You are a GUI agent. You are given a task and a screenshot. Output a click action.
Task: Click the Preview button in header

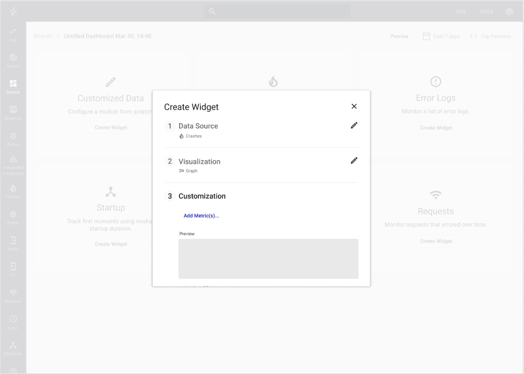[x=399, y=36]
